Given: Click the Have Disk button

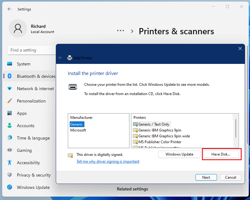Looking at the screenshot, I should pyautogui.click(x=221, y=154).
